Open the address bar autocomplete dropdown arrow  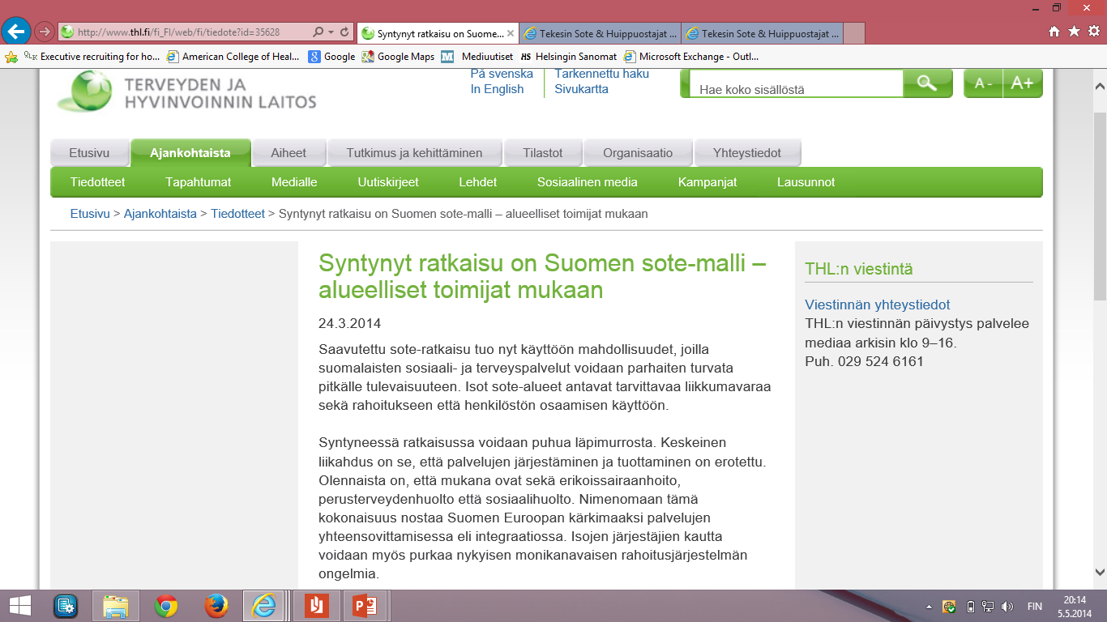331,32
